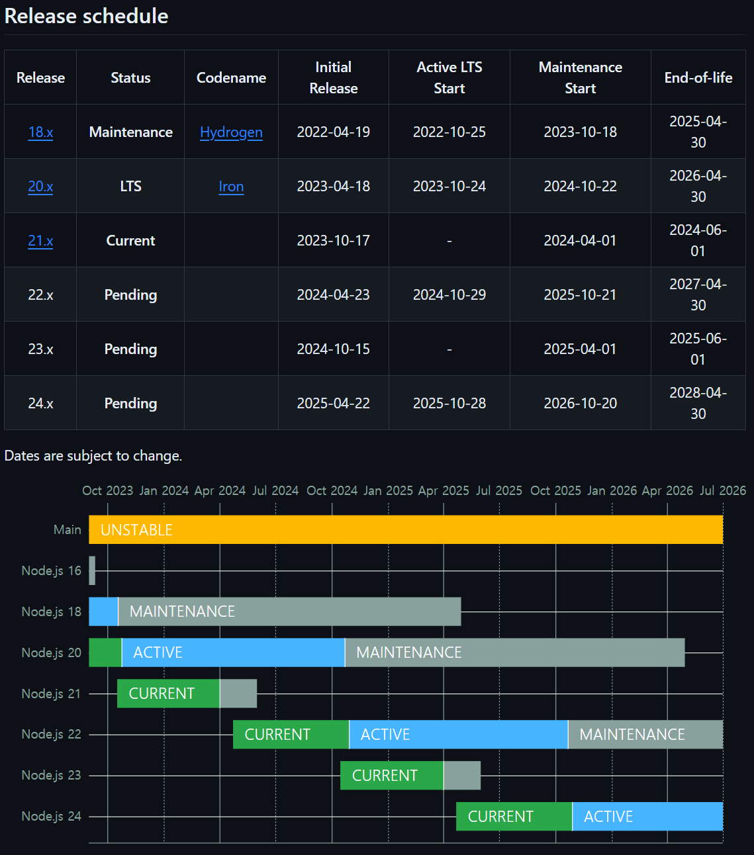This screenshot has height=855, width=754.
Task: Click the date 2023-04-18
Action: 334,186
